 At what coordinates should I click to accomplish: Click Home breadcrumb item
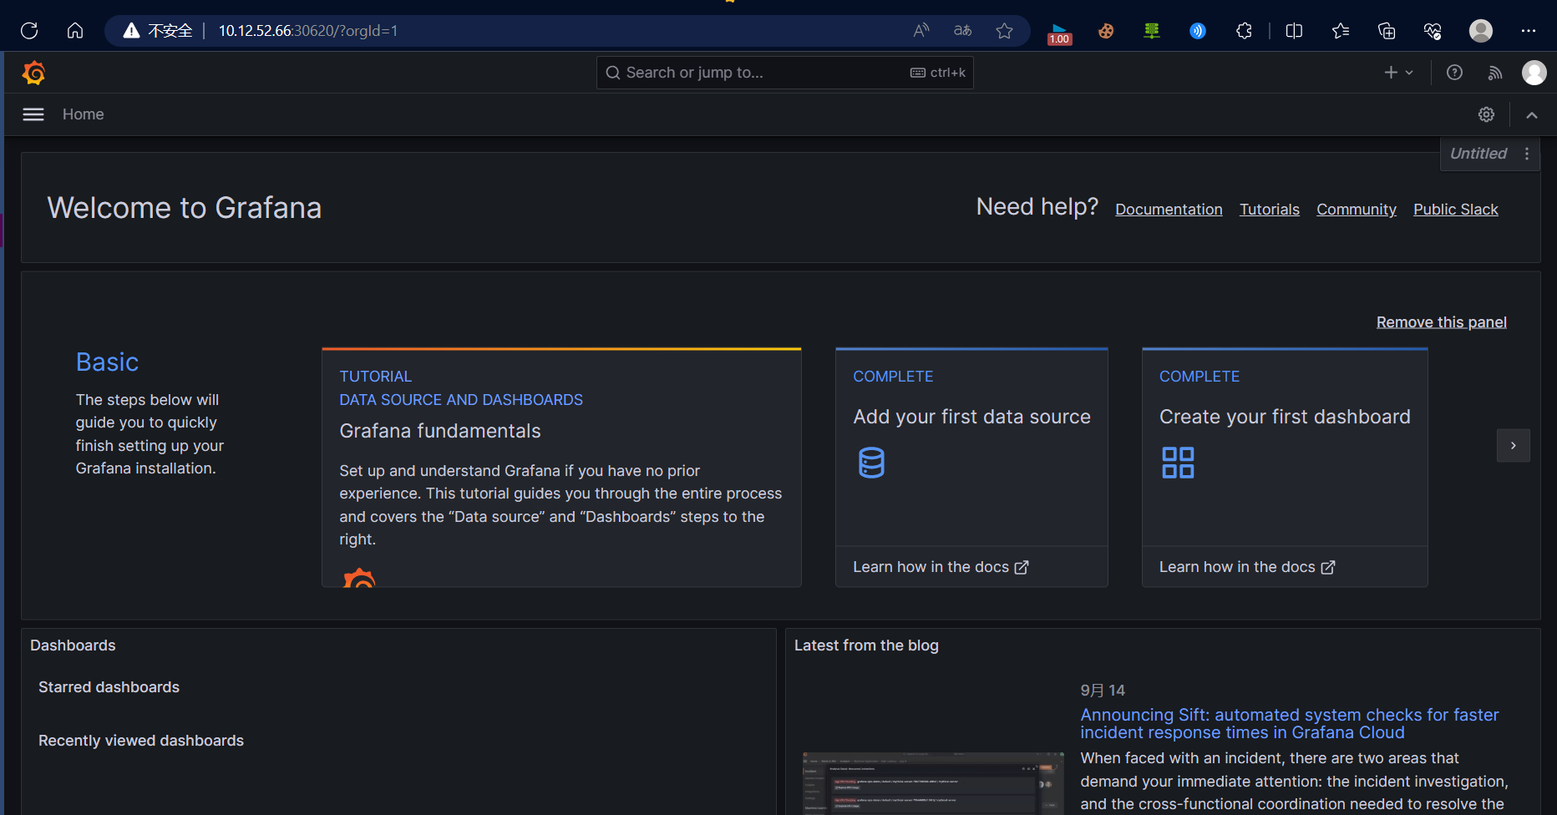click(83, 114)
